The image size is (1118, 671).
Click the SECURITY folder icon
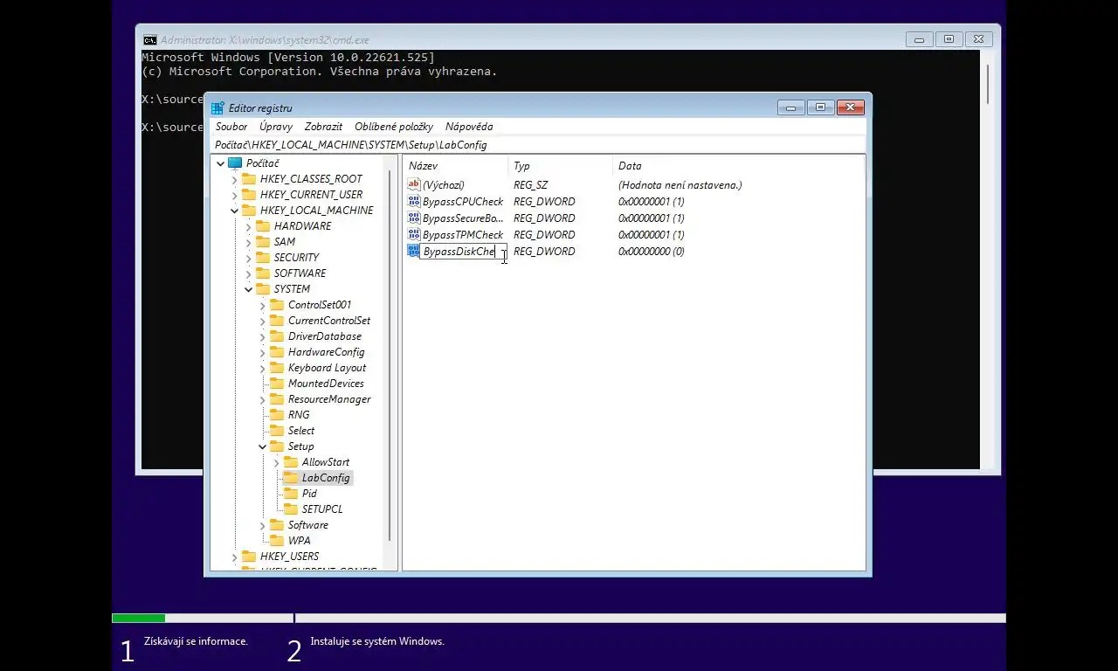(x=263, y=258)
